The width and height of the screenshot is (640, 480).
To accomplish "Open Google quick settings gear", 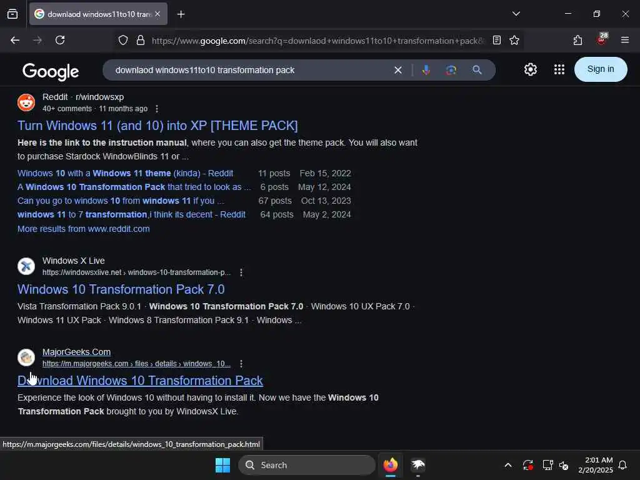I will (530, 69).
